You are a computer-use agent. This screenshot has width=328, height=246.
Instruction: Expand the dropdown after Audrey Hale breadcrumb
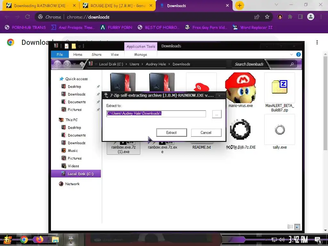[x=169, y=64]
